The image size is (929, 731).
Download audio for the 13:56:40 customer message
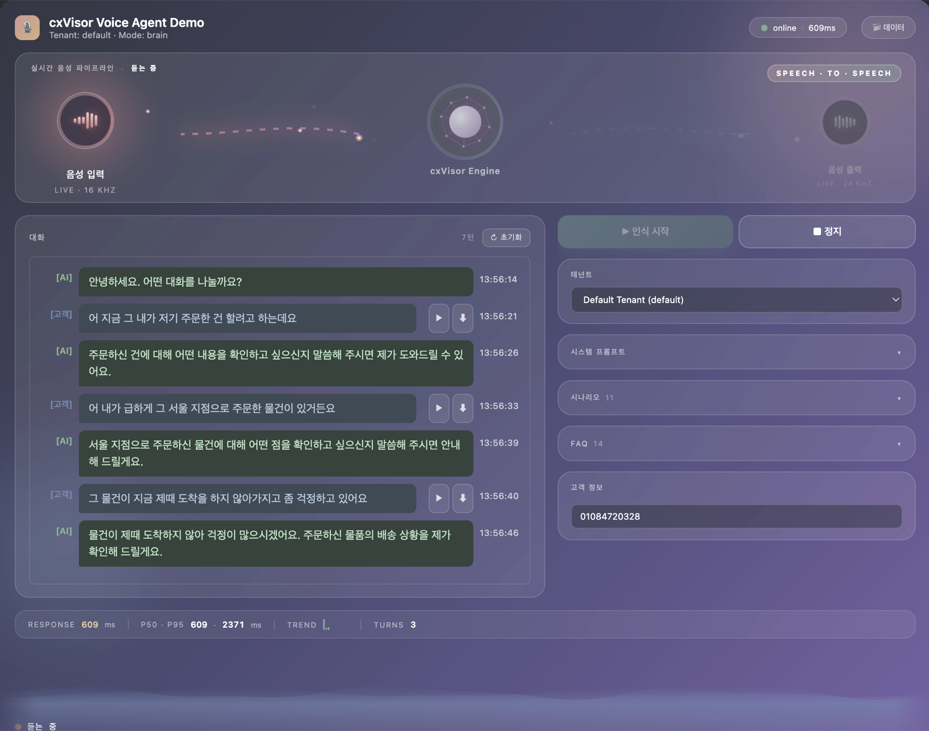463,498
